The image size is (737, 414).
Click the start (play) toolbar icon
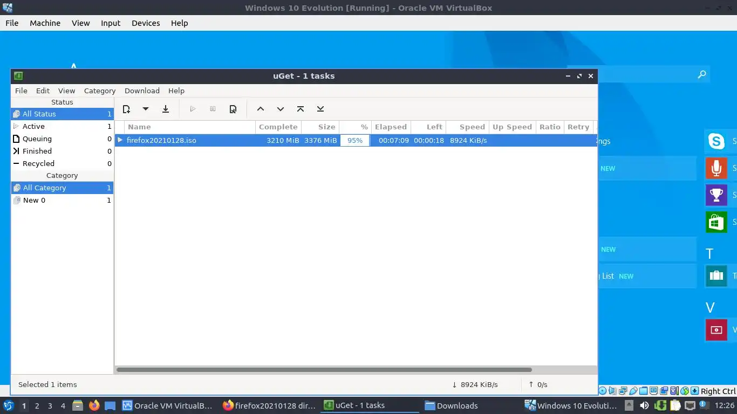[193, 109]
